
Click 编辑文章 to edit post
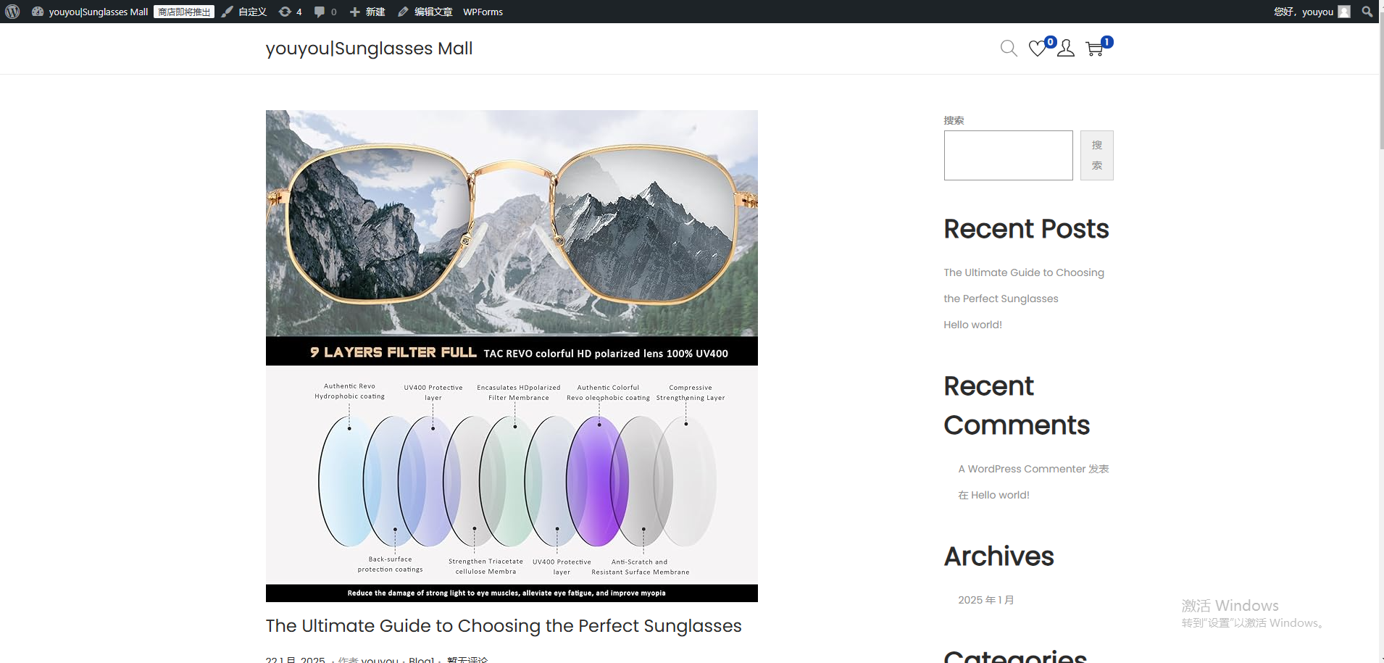click(425, 12)
